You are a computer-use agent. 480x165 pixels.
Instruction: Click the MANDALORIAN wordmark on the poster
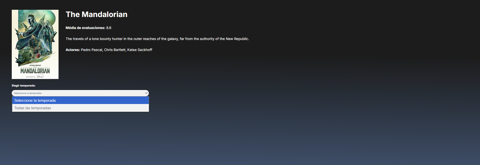(35, 71)
